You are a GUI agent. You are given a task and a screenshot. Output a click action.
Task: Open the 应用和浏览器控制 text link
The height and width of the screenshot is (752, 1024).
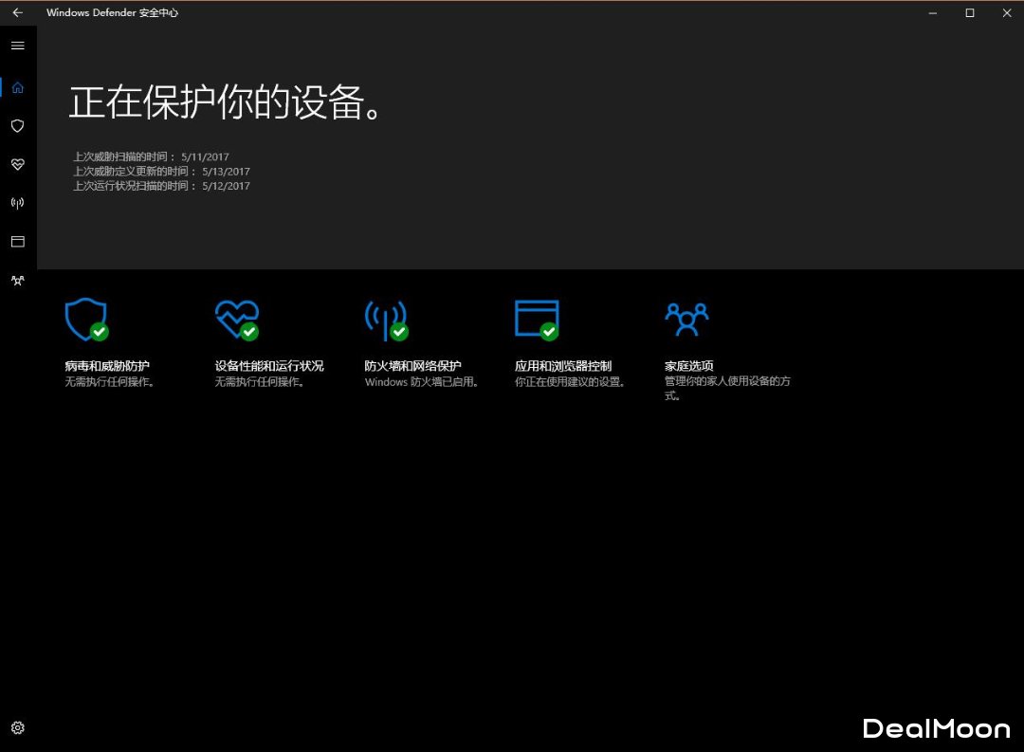(x=563, y=366)
